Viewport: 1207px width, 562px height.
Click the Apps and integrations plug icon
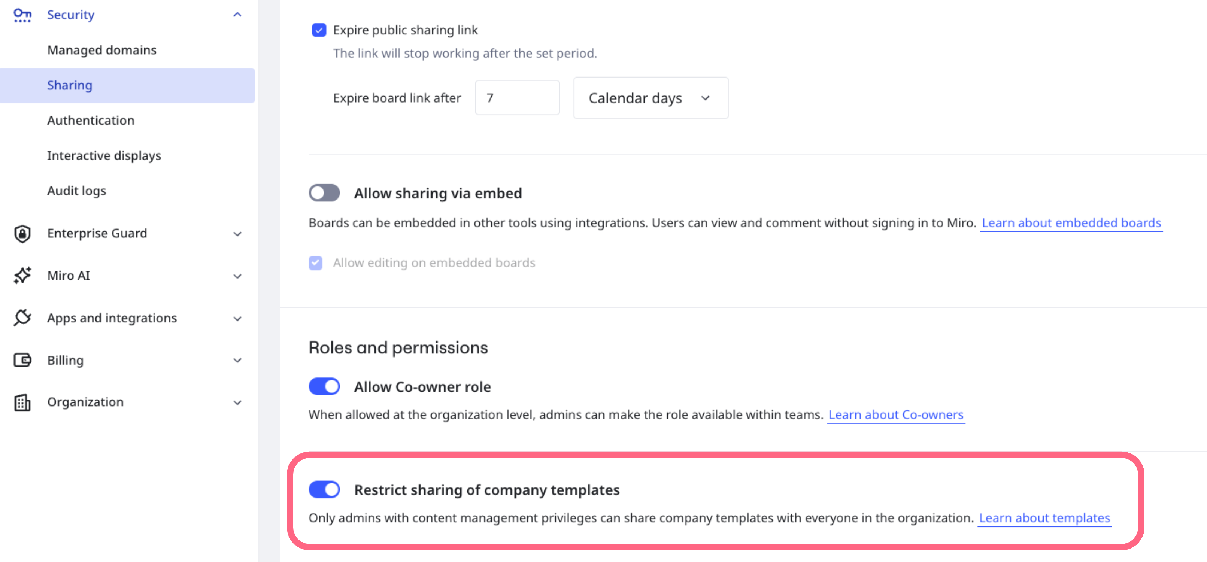tap(22, 318)
